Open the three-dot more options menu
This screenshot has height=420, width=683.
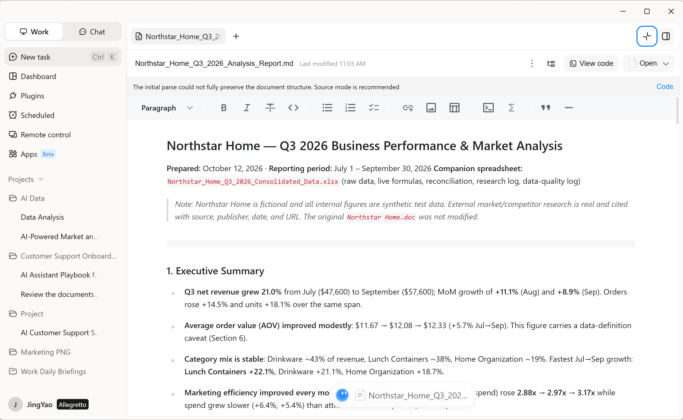(532, 64)
